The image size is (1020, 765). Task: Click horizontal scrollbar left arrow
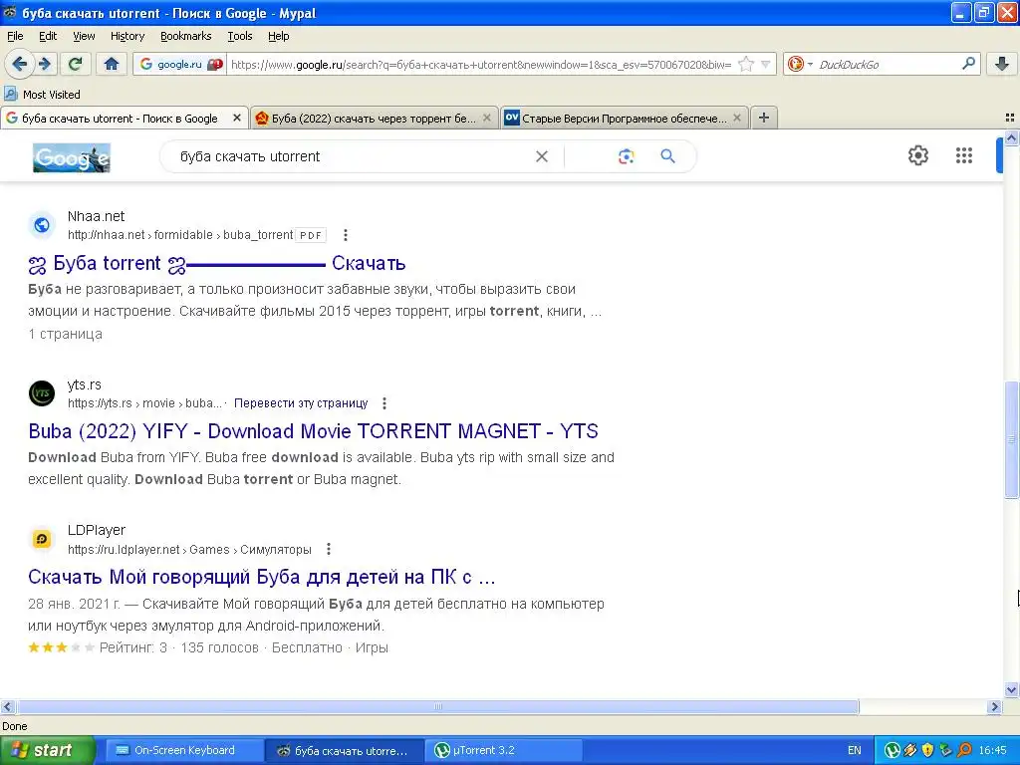tap(7, 706)
